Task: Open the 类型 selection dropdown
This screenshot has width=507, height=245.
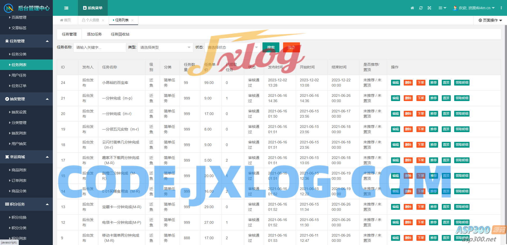Action: (x=165, y=47)
